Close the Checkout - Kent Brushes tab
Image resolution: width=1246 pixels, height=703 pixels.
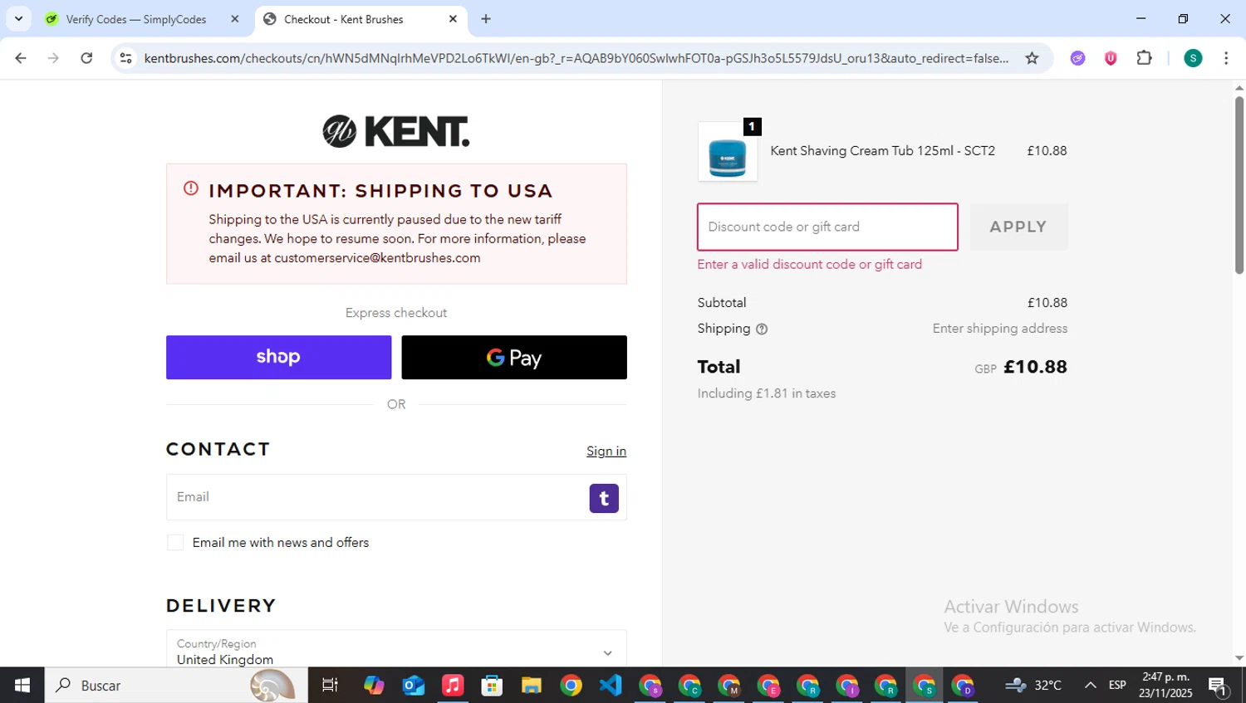(453, 19)
